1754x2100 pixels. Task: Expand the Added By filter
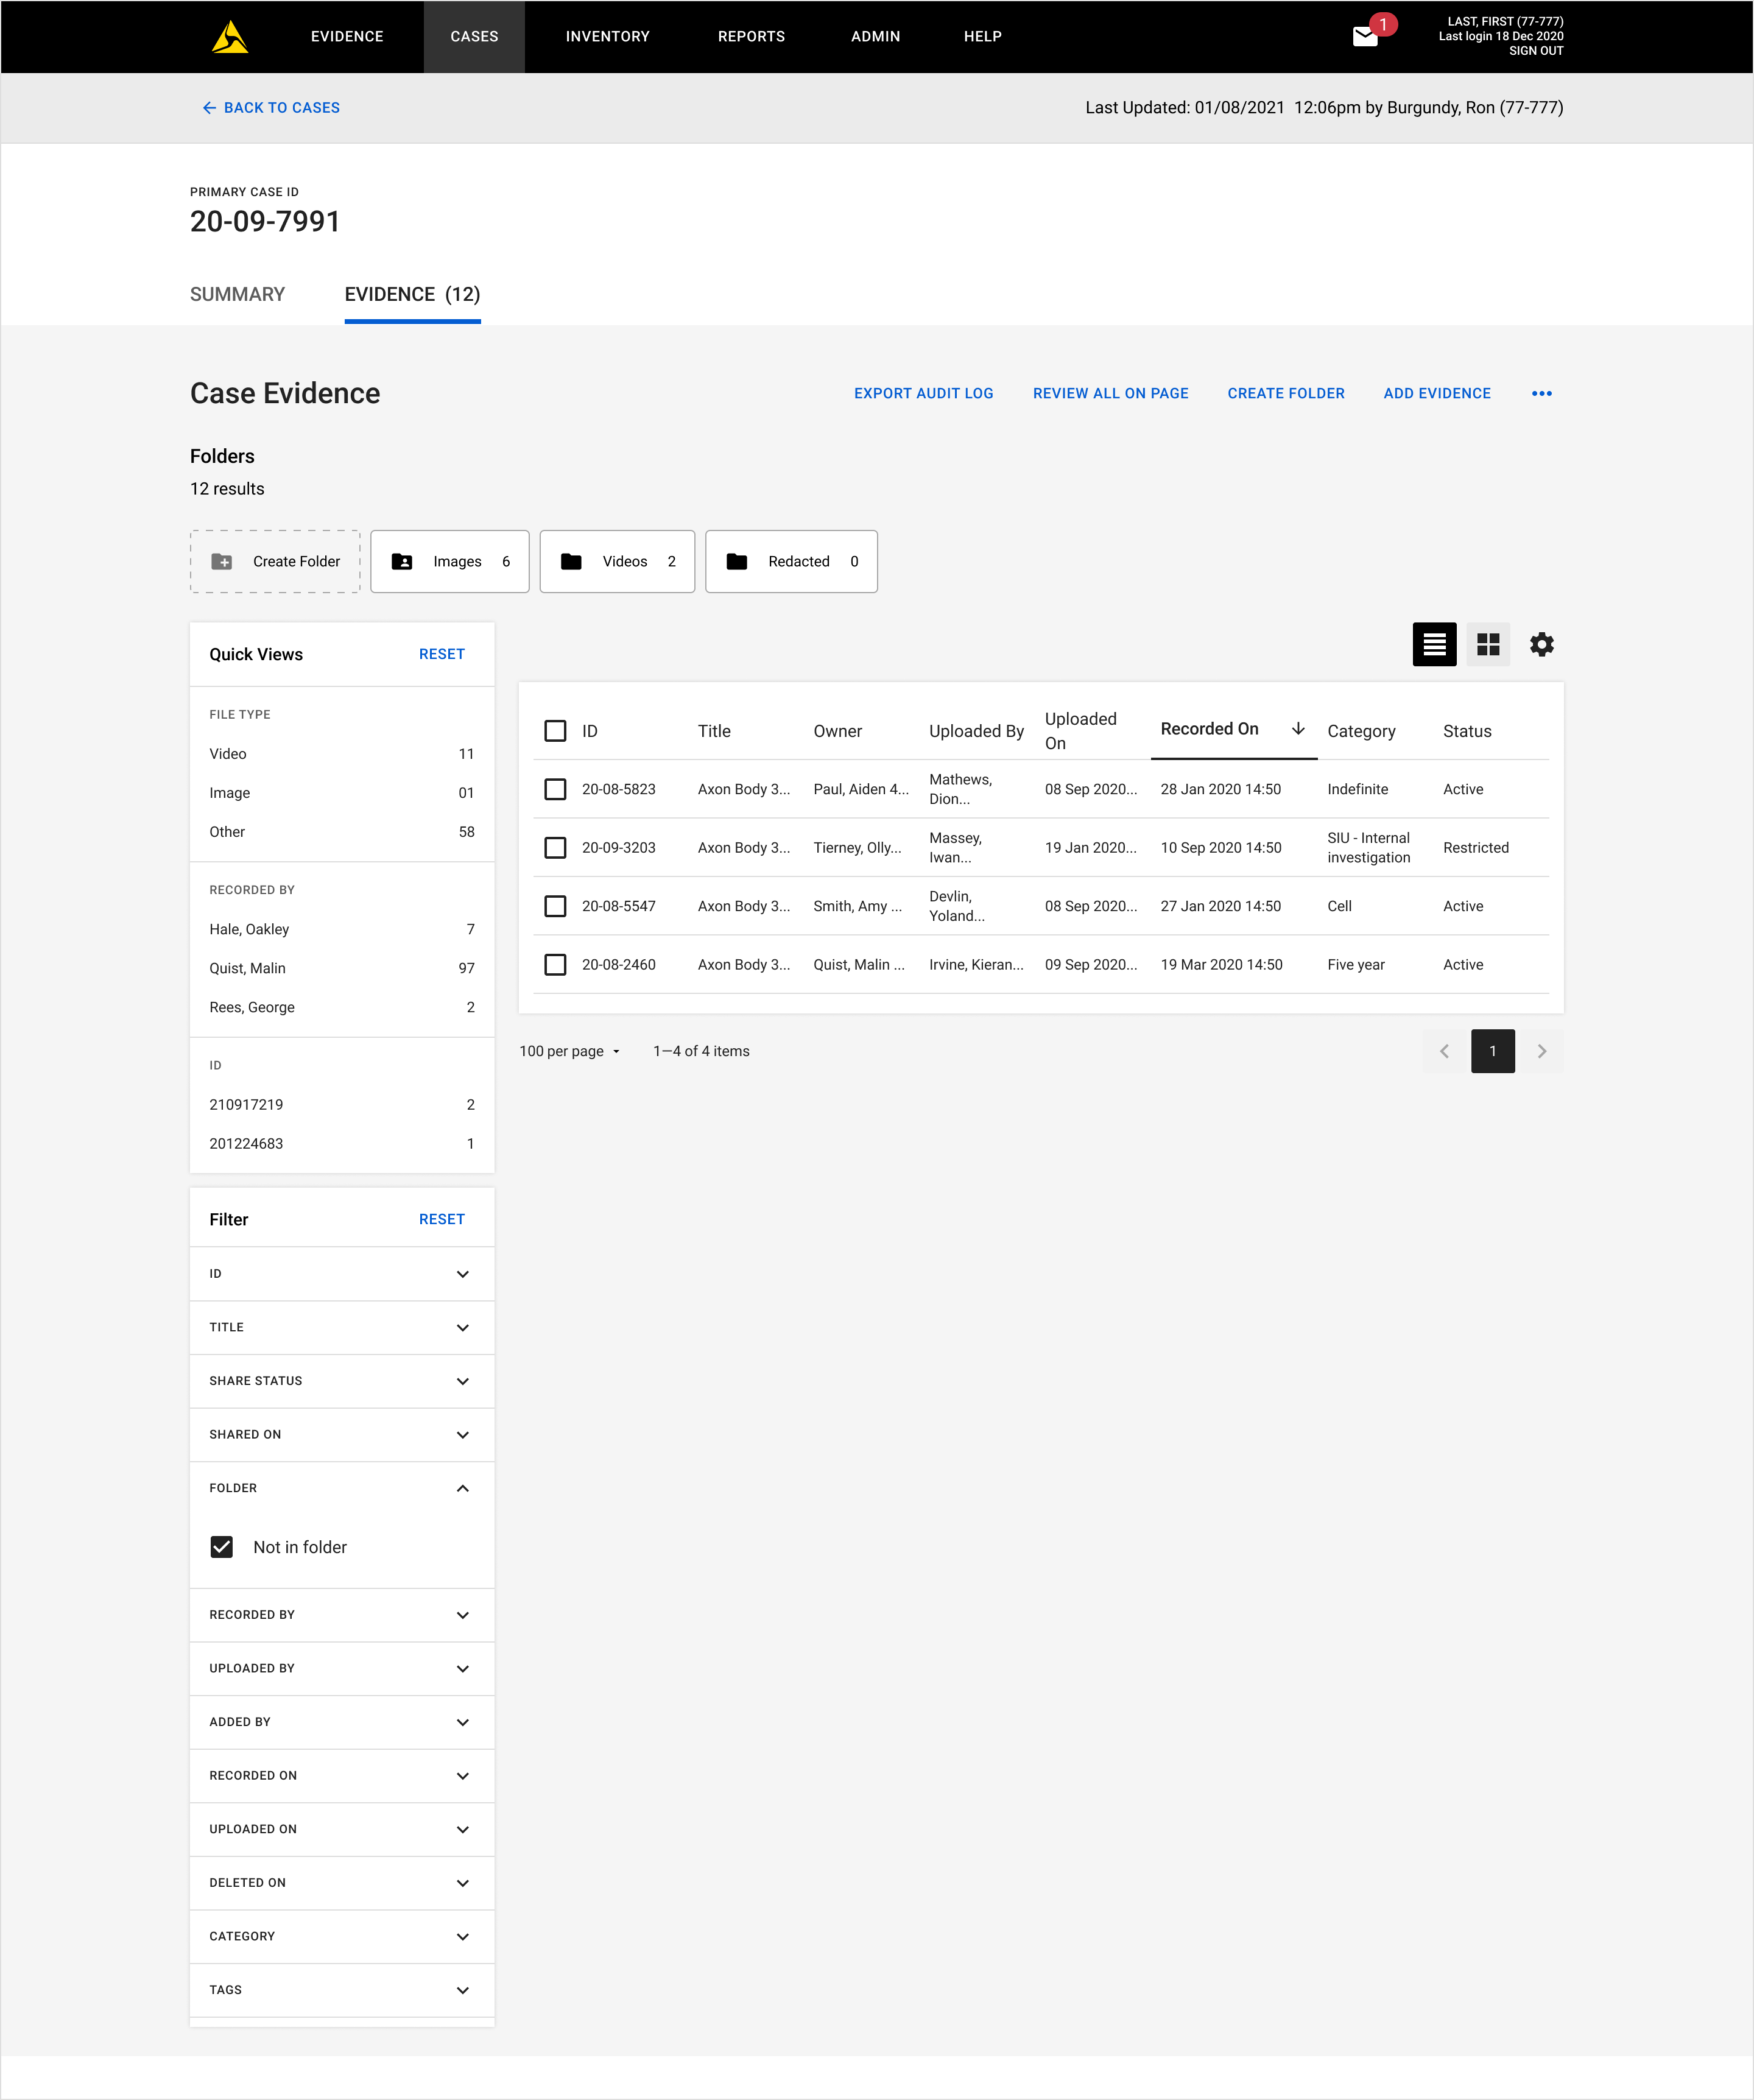pos(342,1722)
